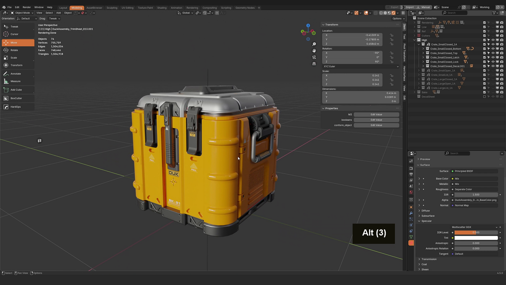Viewport: 506px width, 285px height.
Task: Open the Object properties tab icon
Action: coord(411,207)
